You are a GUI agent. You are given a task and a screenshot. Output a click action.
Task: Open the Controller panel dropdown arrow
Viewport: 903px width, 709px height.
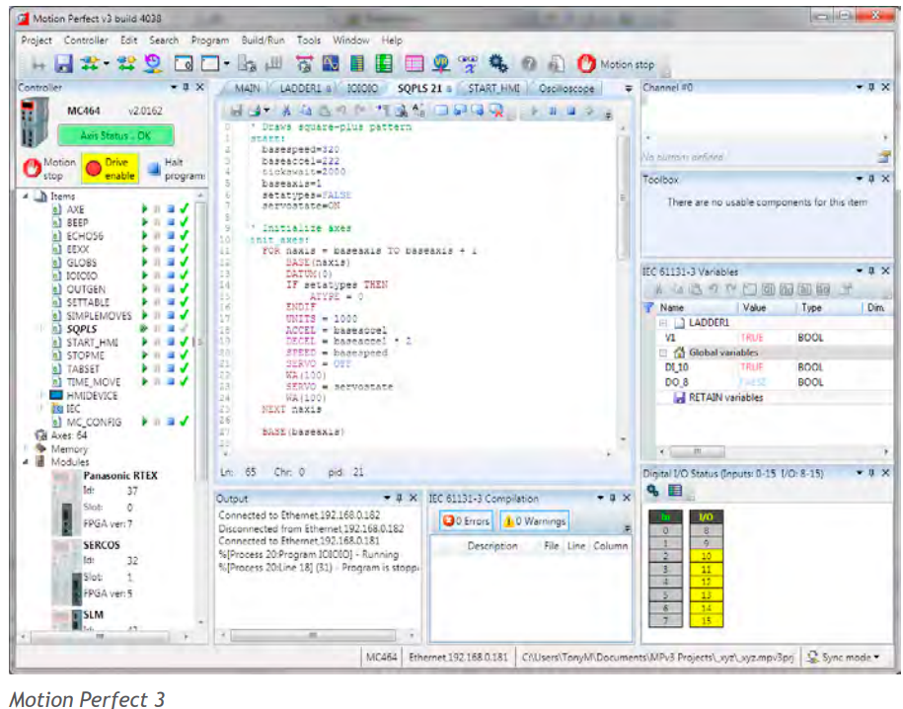174,87
